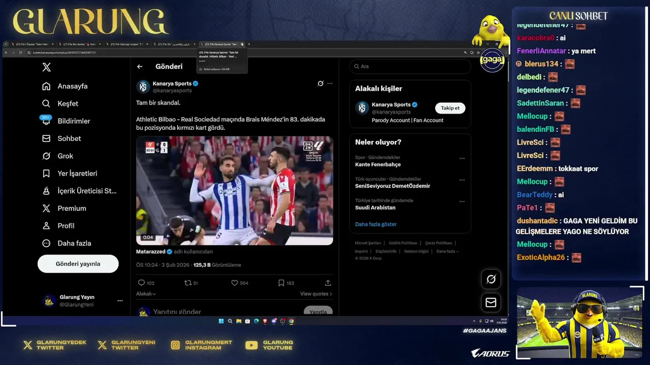Click Gönderi yayınla button
Viewport: 650px width, 365px height.
pyautogui.click(x=78, y=264)
